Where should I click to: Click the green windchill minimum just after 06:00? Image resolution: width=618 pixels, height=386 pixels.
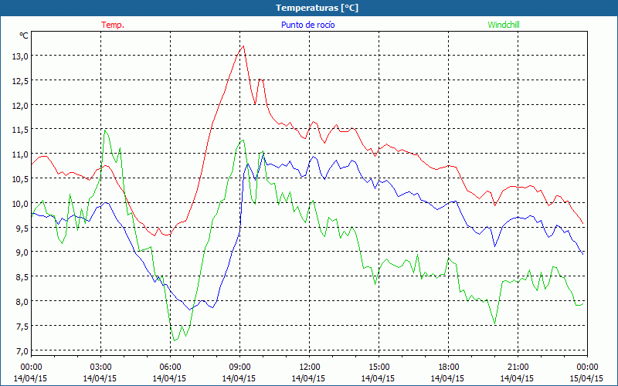point(175,340)
